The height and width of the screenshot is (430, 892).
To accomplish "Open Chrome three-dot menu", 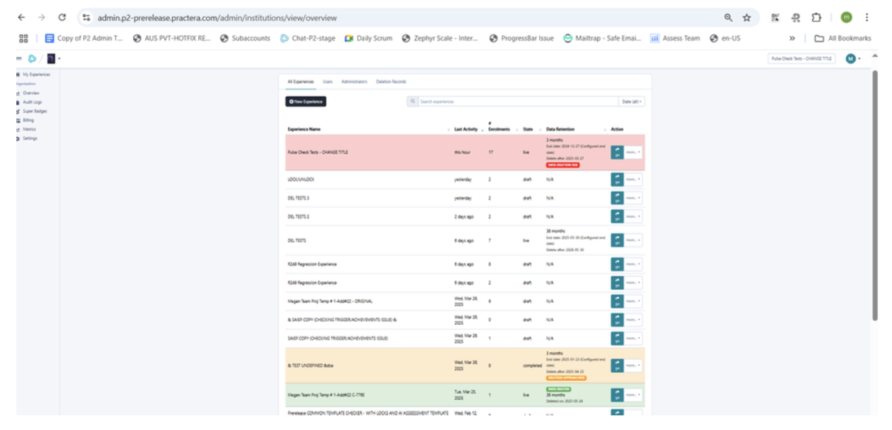I will [867, 17].
